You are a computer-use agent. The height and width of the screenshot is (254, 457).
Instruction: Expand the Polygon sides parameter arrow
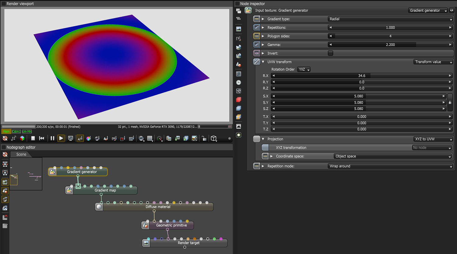tap(263, 36)
